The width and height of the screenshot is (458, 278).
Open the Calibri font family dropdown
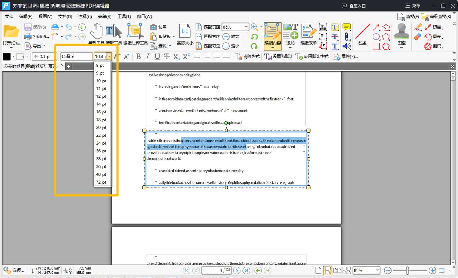[90, 56]
